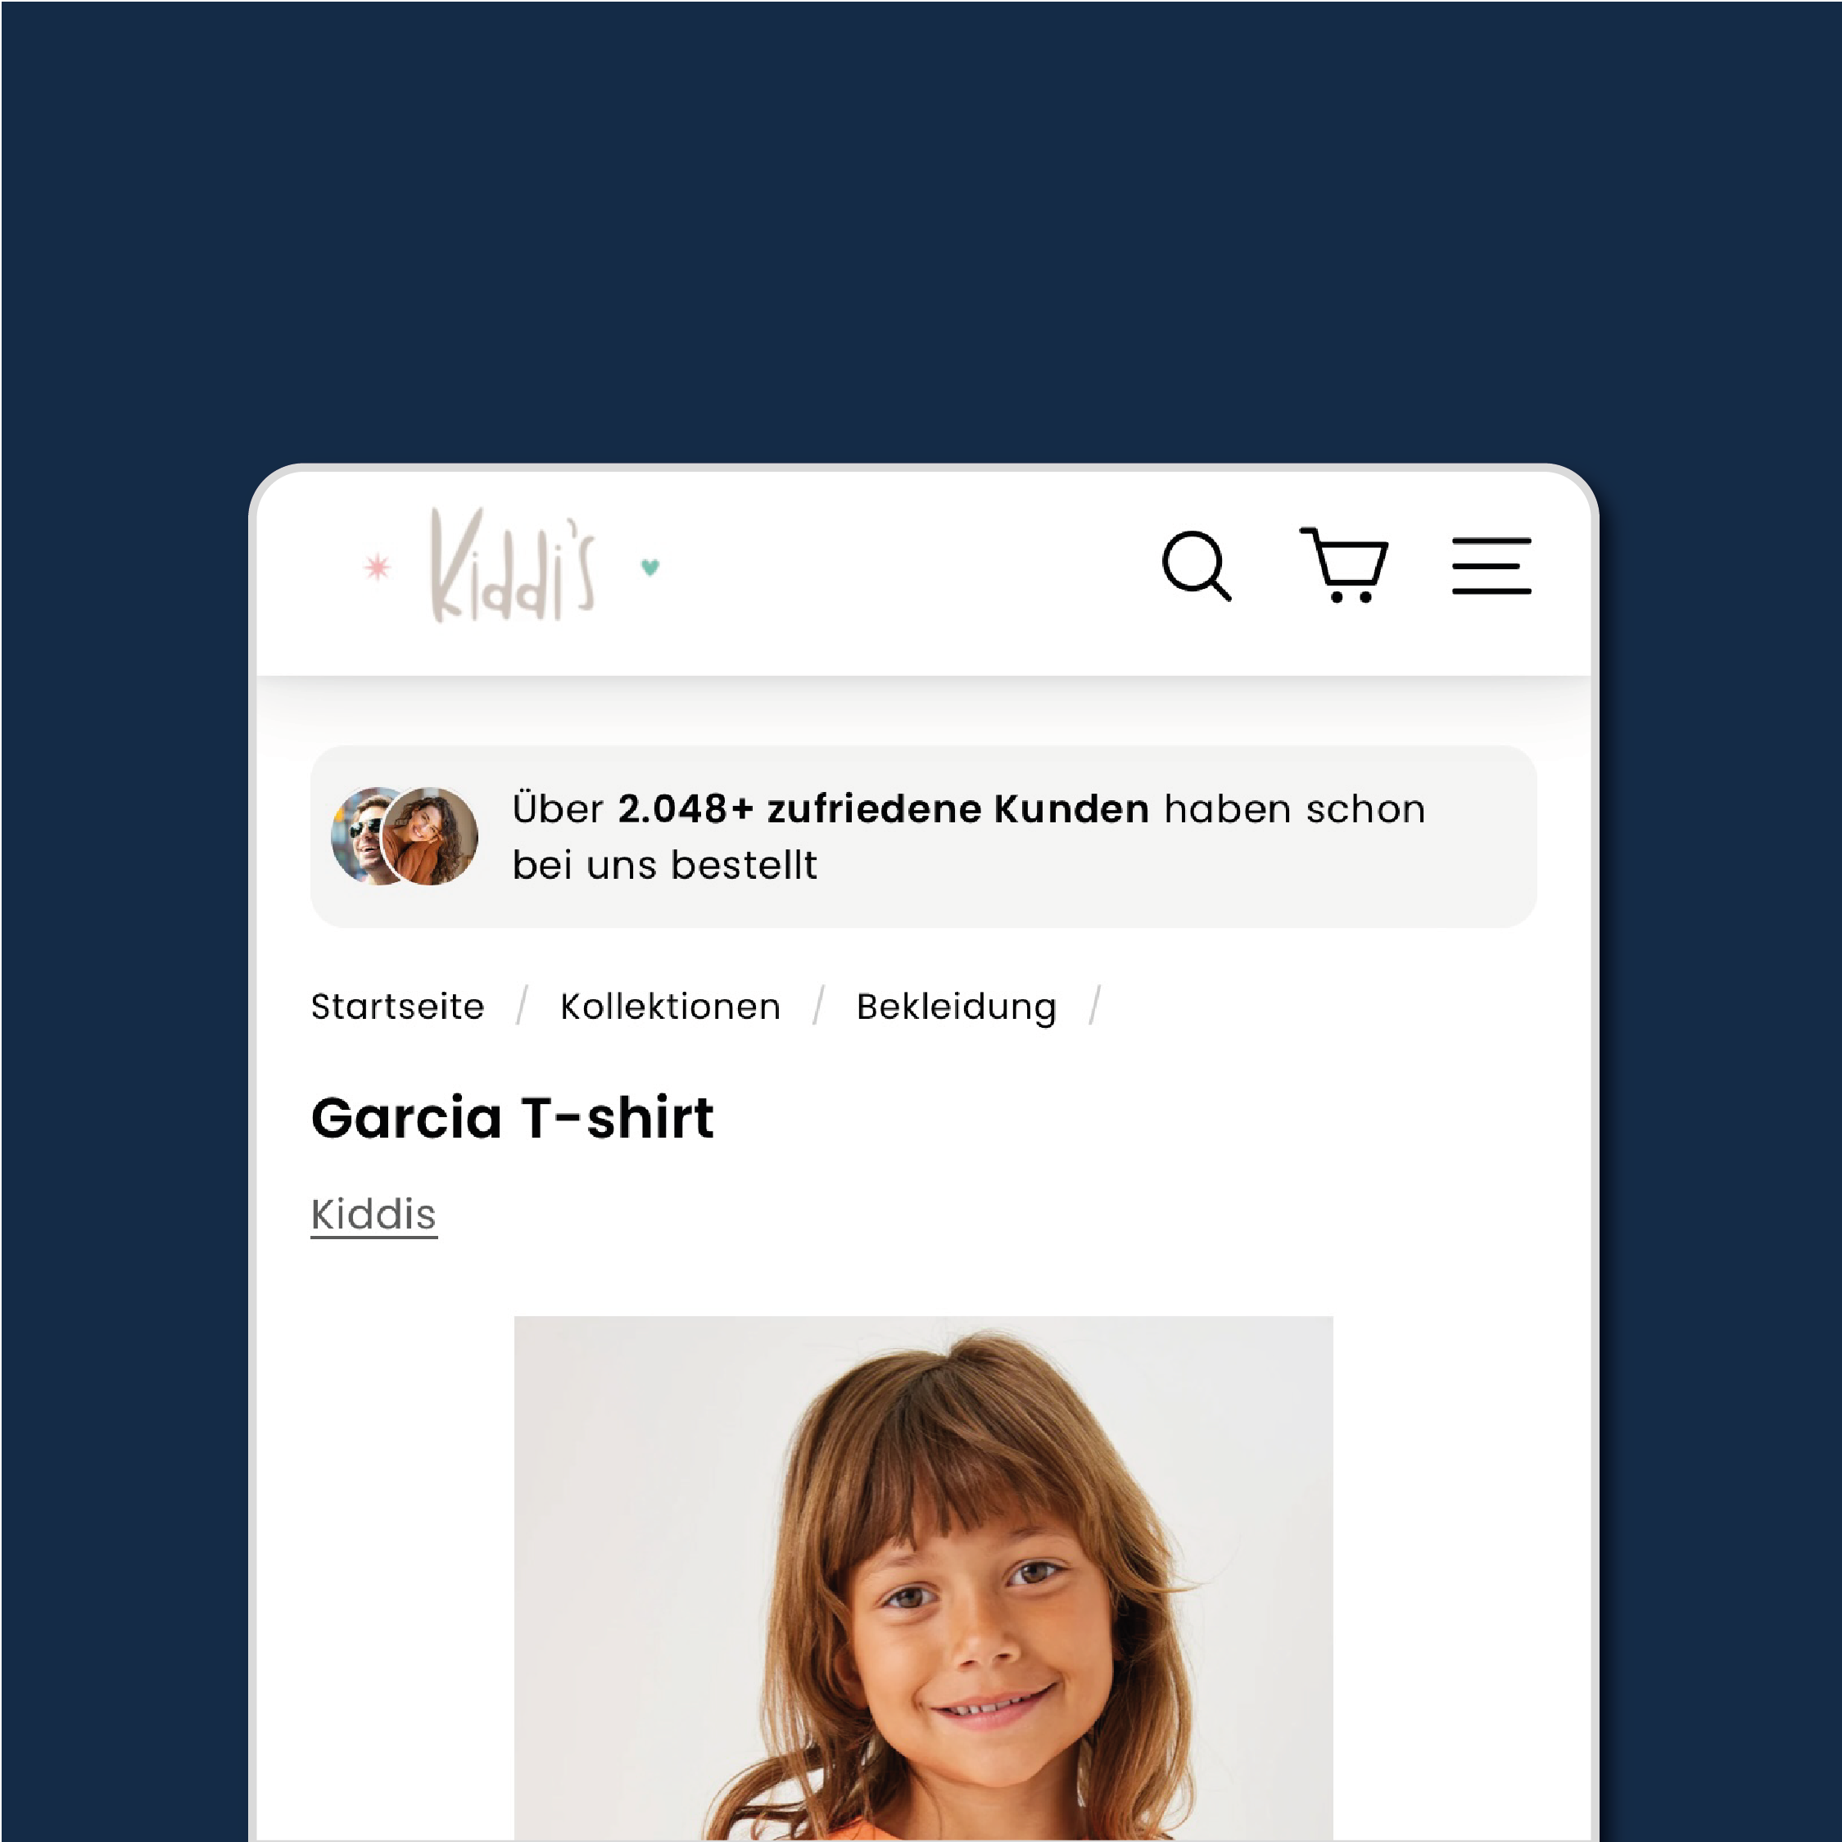
Task: Open search with the magnifier icon
Action: (1197, 566)
